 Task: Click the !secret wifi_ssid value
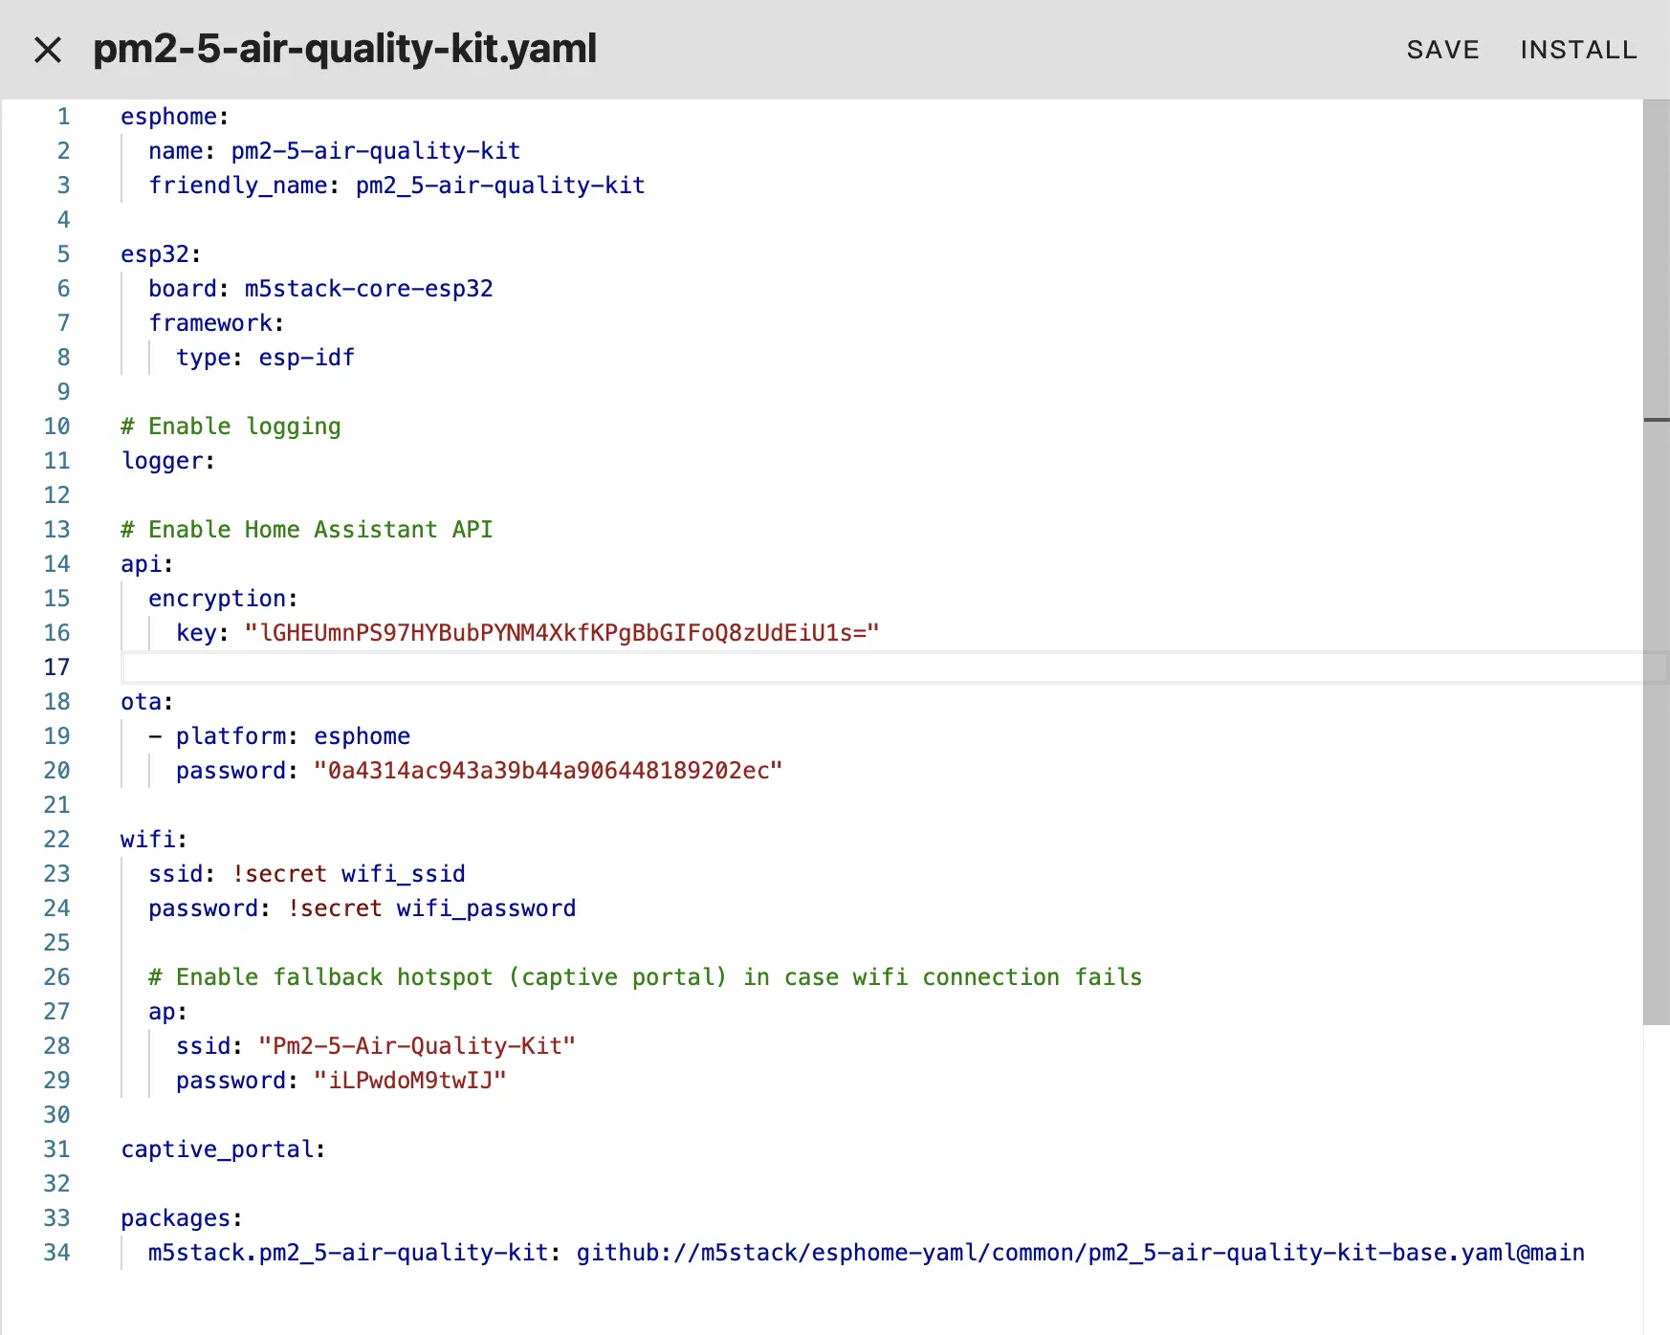tap(348, 874)
